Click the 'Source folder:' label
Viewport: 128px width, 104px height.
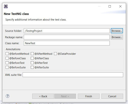pos(13,31)
